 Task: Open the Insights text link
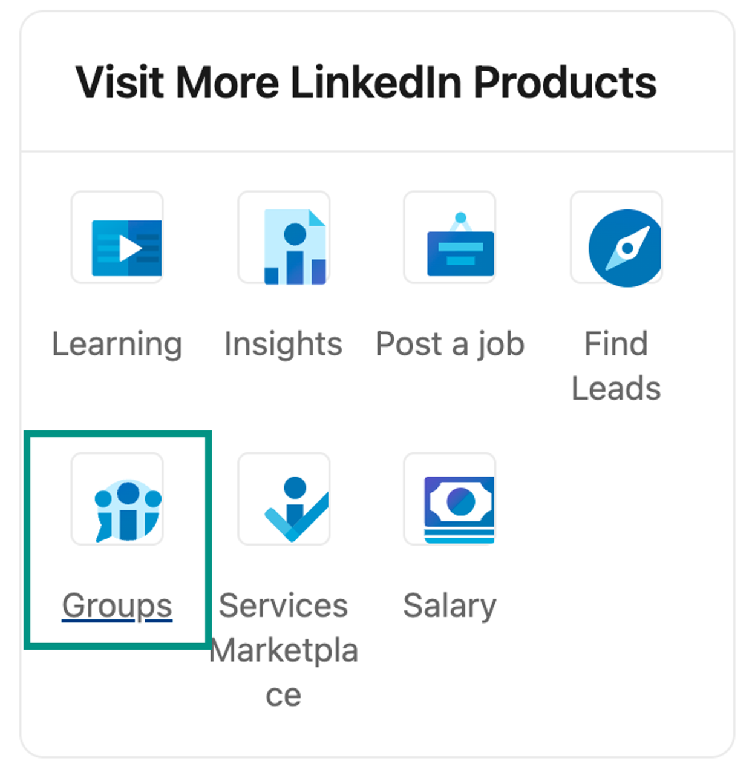click(x=283, y=345)
